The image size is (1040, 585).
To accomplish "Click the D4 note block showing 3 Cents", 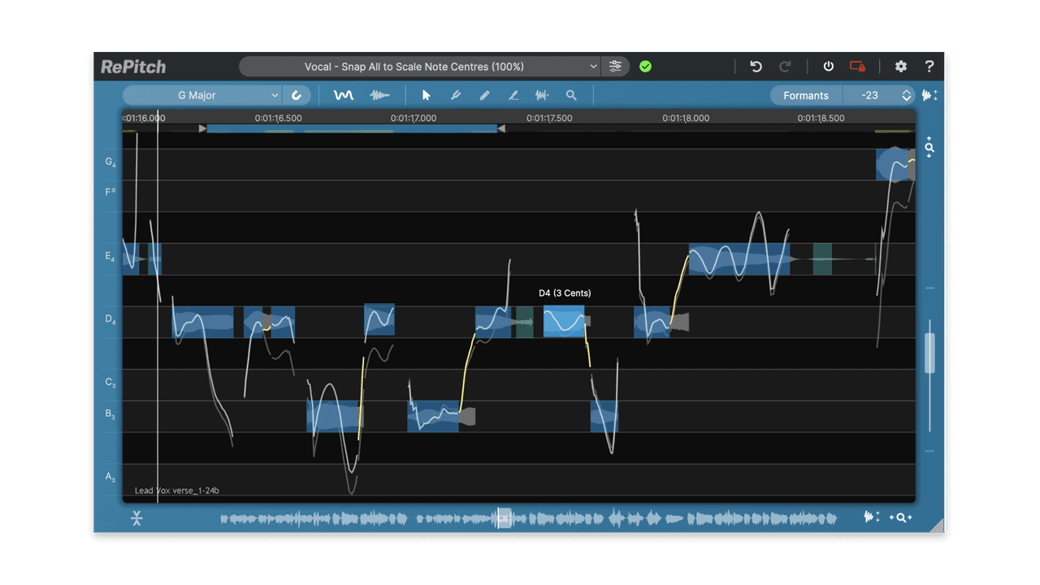I will 564,322.
